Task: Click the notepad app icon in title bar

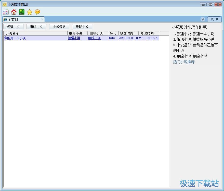Action: click(x=5, y=4)
